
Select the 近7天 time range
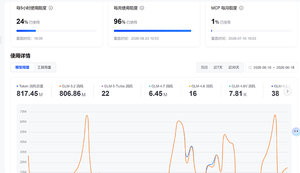click(x=218, y=68)
